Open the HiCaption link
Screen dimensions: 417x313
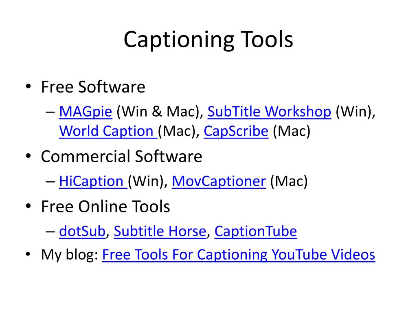[93, 181]
